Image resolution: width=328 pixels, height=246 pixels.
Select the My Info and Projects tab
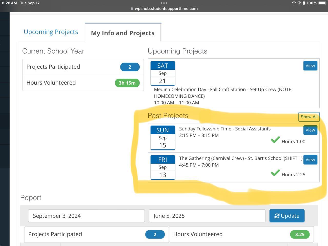122,33
